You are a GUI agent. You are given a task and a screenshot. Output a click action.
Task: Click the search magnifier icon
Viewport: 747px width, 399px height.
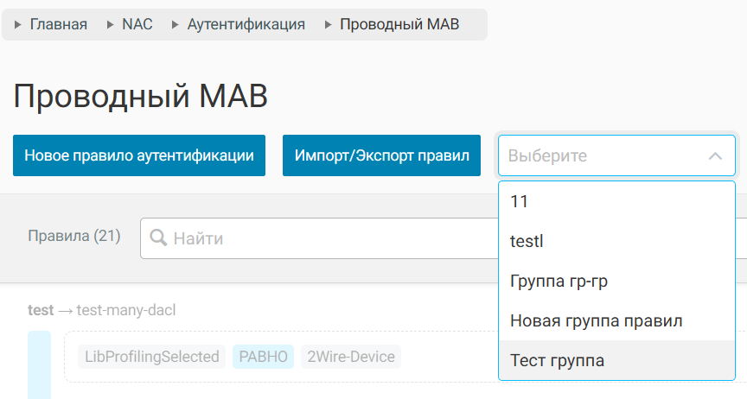click(158, 238)
